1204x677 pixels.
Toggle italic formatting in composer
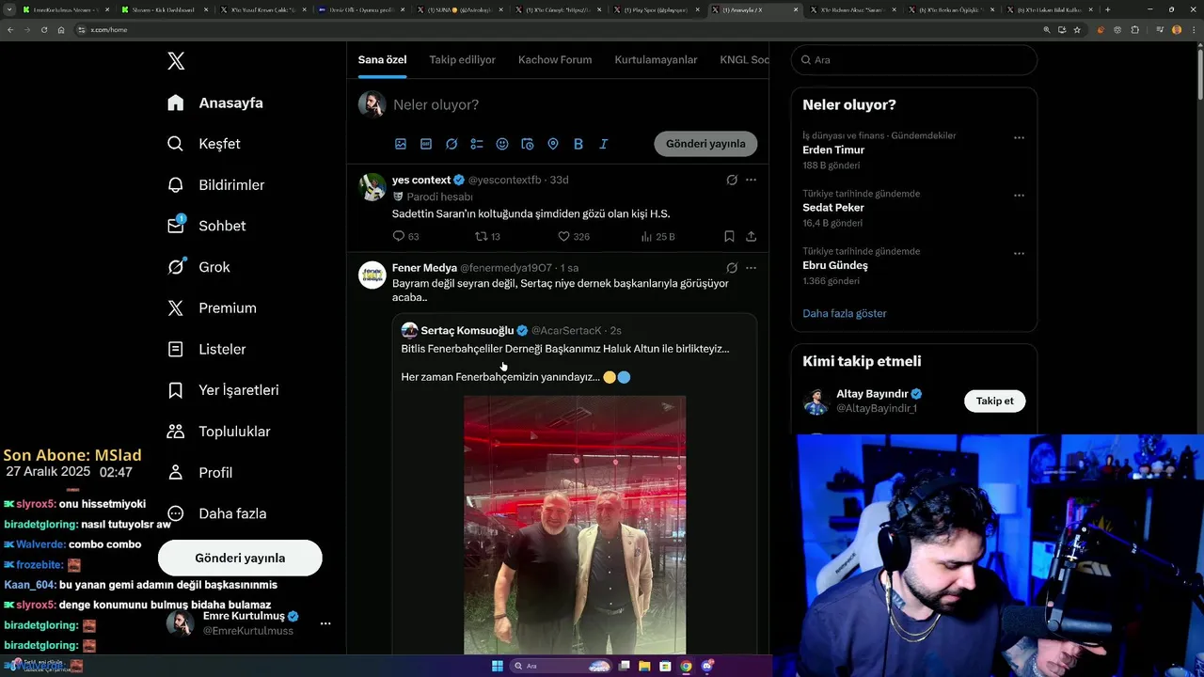pos(604,144)
